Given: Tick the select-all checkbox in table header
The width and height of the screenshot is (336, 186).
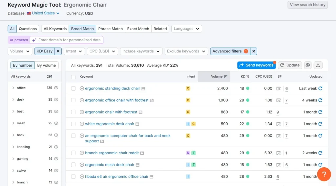Looking at the screenshot, I should tap(73, 77).
